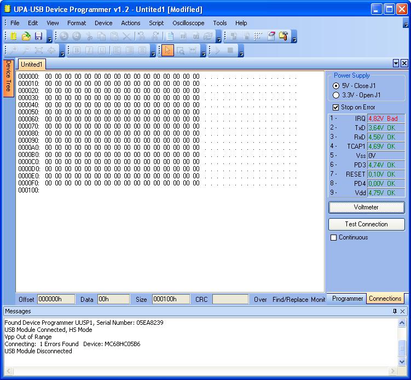The height and width of the screenshot is (380, 411).
Task: Click the Messages scroll down arrow
Action: [402, 361]
